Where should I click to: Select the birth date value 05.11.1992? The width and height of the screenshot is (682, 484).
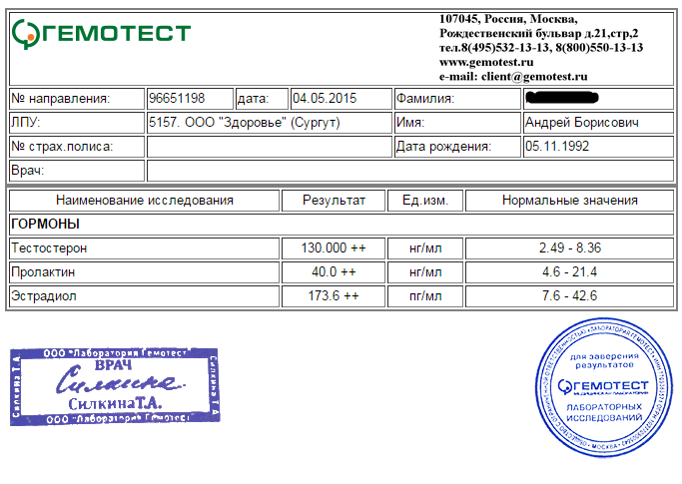tap(597, 147)
